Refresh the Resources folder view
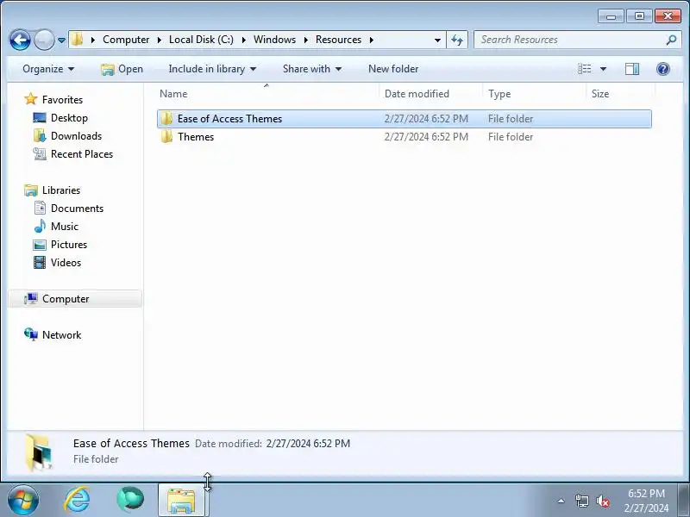The image size is (690, 517). click(x=457, y=40)
